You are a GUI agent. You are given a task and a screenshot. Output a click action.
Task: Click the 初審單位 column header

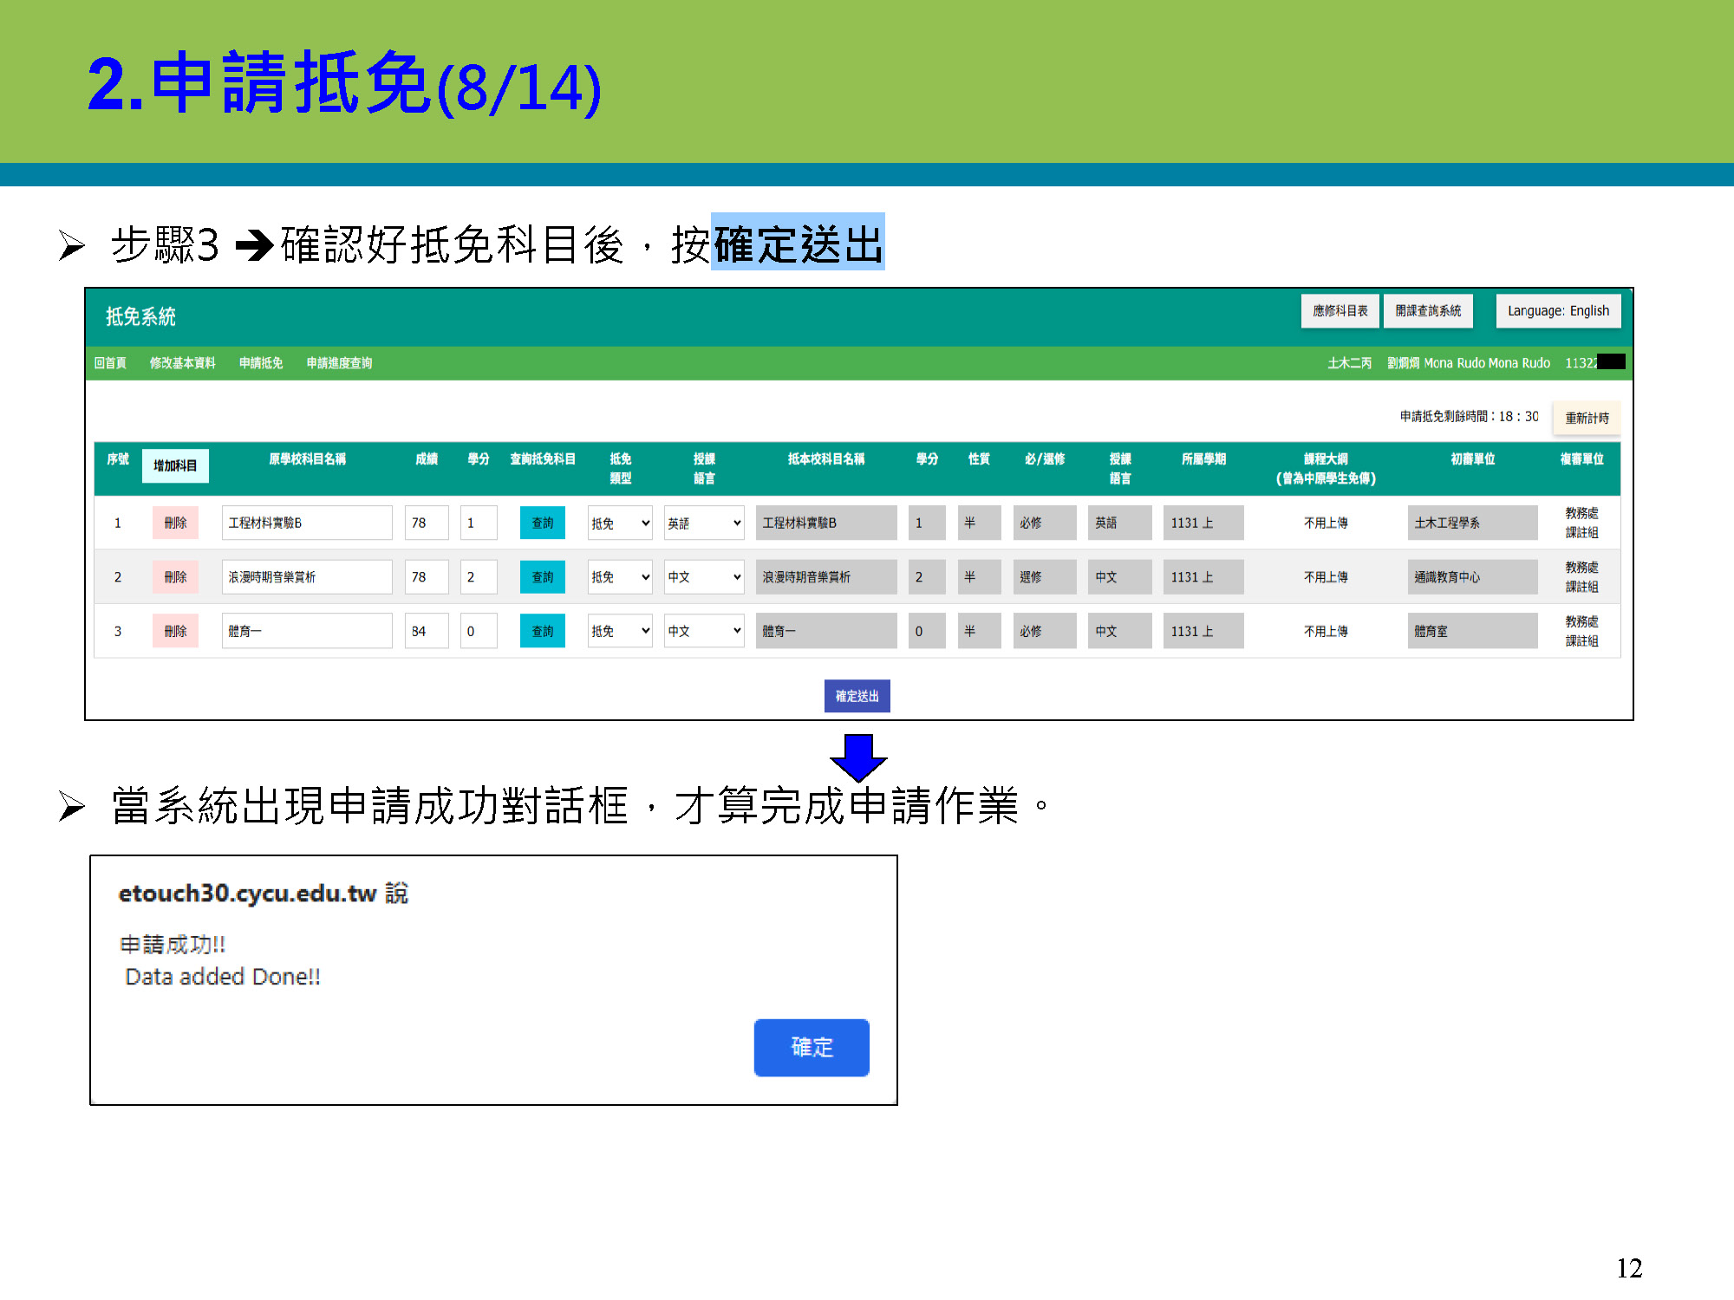(1472, 458)
